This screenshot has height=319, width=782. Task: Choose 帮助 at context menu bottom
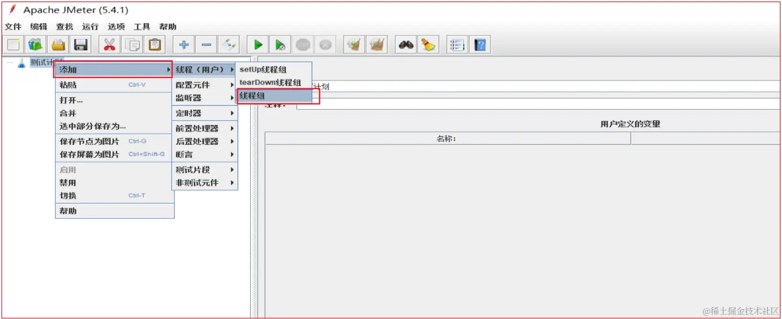coord(114,211)
